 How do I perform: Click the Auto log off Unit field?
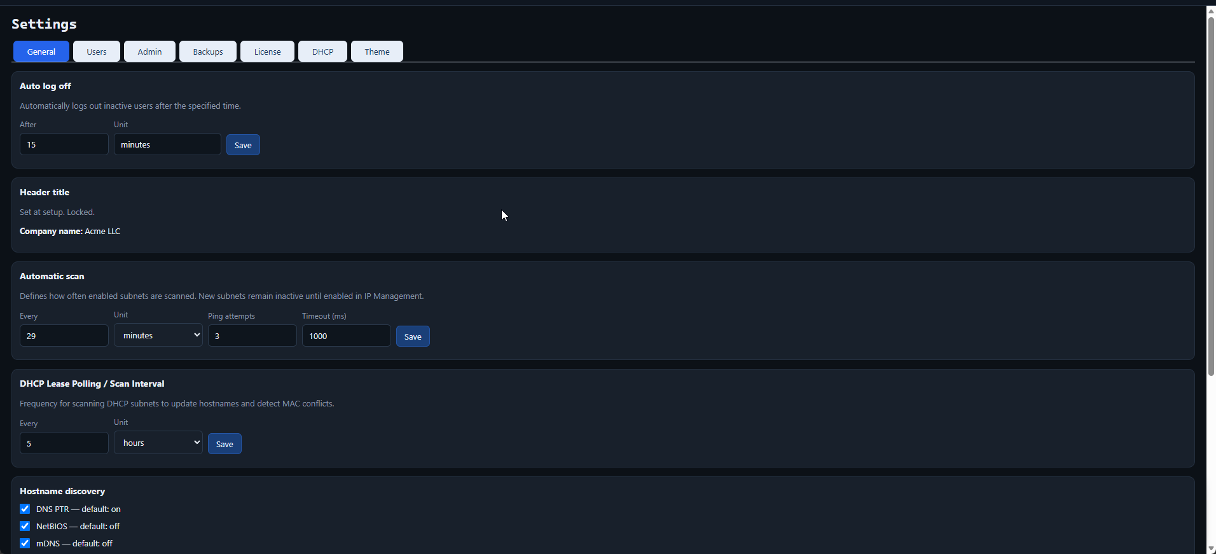167,144
